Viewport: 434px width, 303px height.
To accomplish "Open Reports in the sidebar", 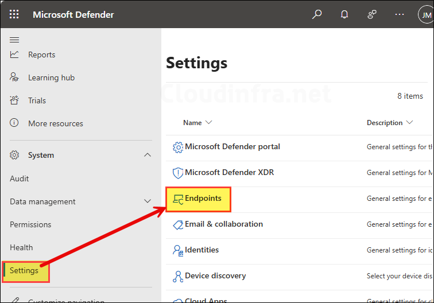I will [x=42, y=55].
